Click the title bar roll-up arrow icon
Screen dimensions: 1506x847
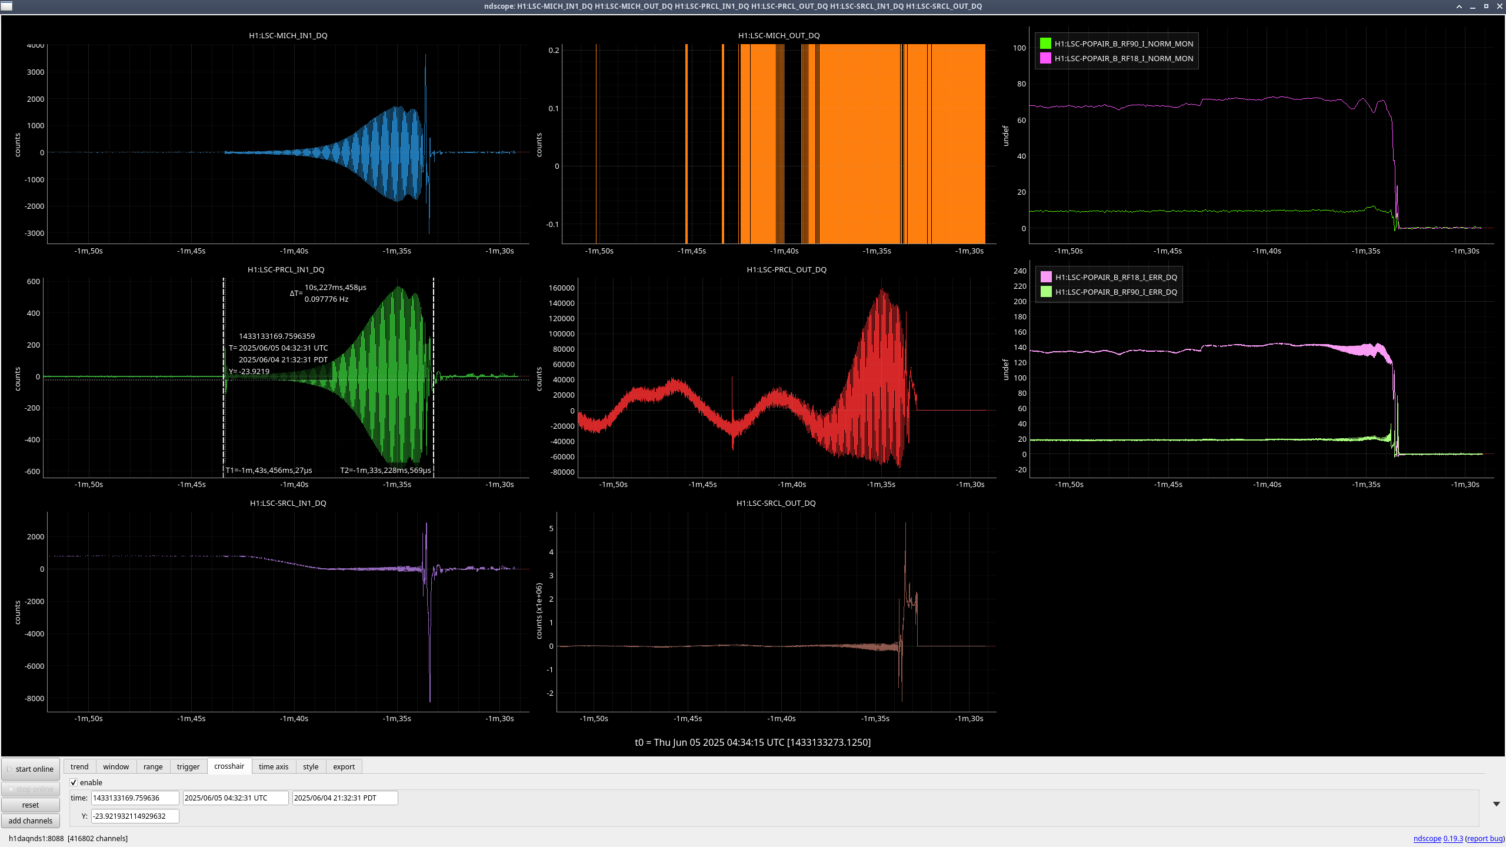[x=1459, y=6]
